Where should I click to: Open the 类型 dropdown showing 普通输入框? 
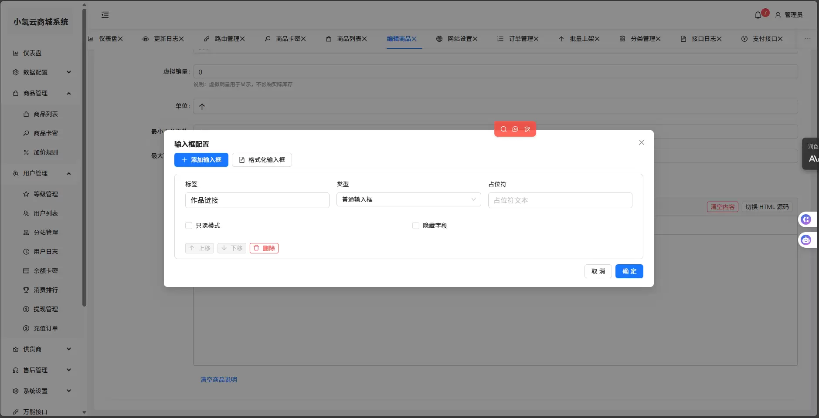(408, 199)
